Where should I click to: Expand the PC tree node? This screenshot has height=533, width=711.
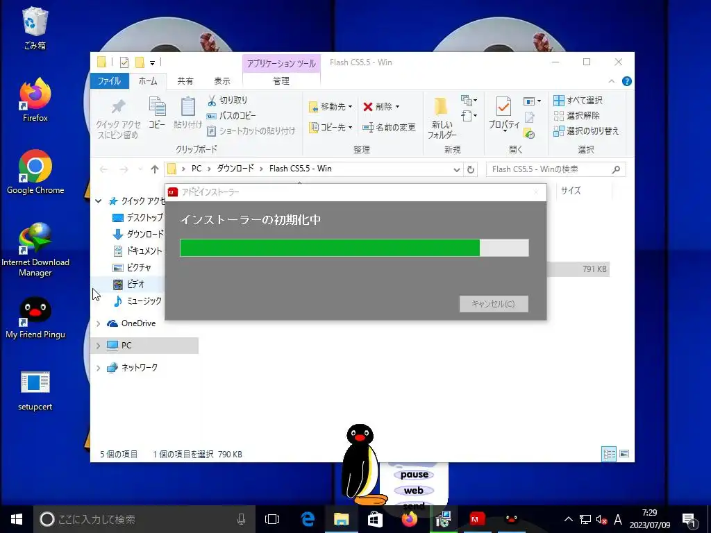coord(98,346)
